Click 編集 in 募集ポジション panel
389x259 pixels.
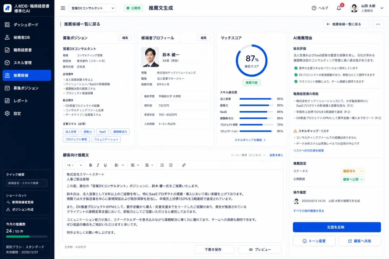pyautogui.click(x=125, y=38)
